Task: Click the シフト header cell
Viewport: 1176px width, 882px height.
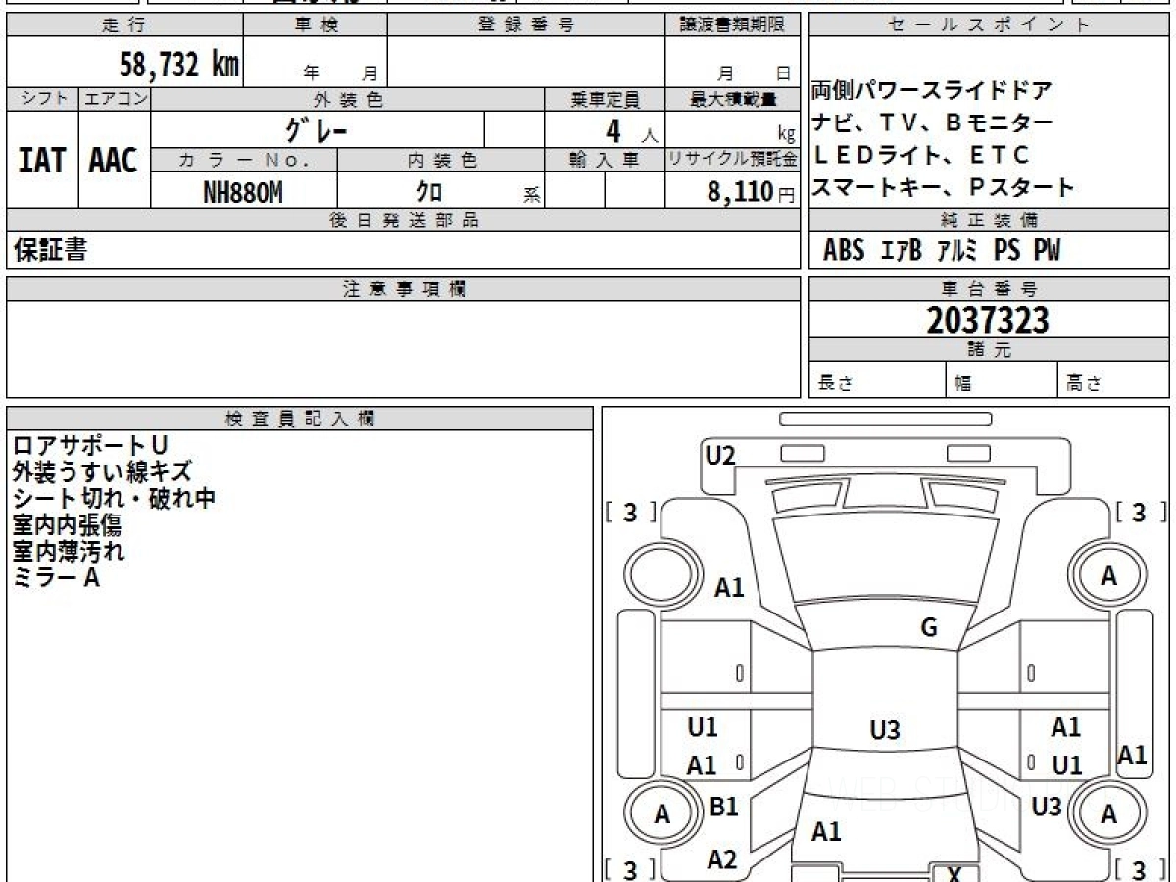Action: click(42, 99)
